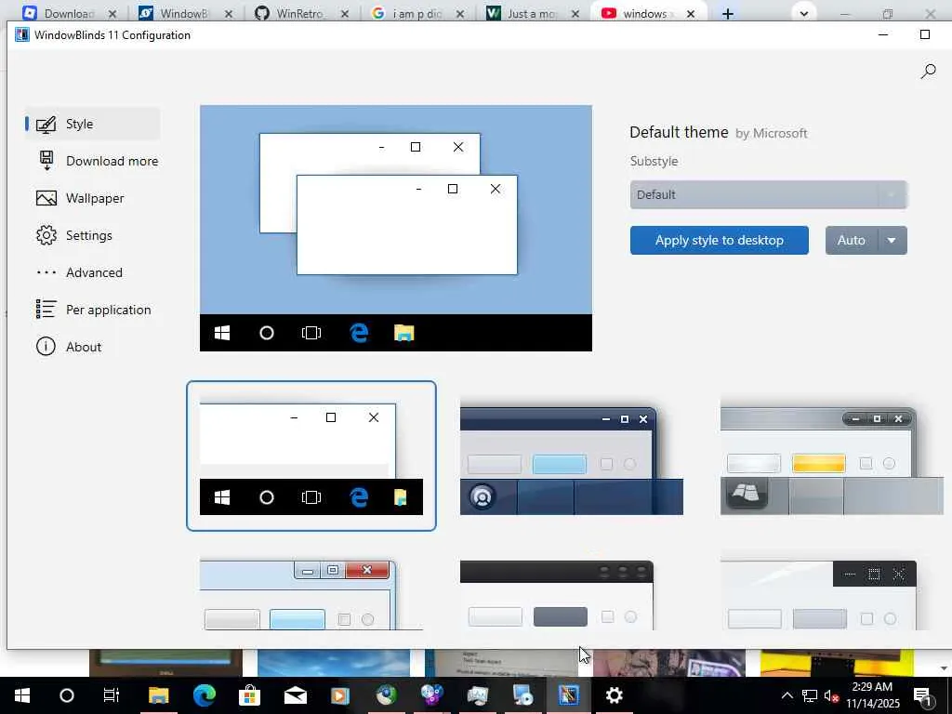This screenshot has width=952, height=714.
Task: Expand the Auto dropdown arrow
Action: pyautogui.click(x=892, y=241)
